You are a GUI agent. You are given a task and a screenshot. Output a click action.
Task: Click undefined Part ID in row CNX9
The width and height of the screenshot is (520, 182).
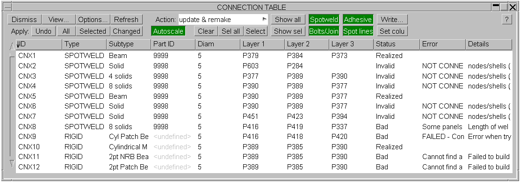pos(172,137)
